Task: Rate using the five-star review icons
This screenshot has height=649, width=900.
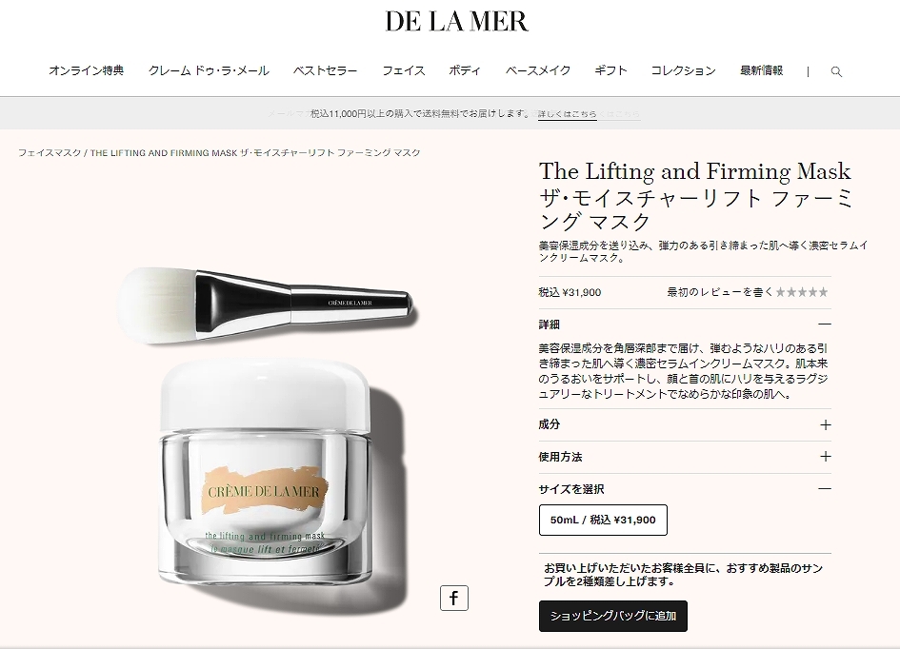Action: pos(802,292)
